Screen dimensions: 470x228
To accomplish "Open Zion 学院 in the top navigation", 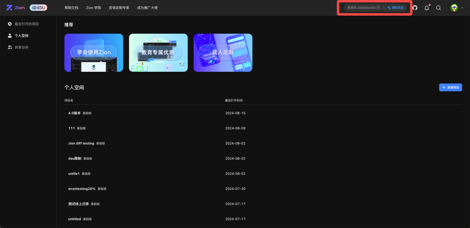I will pos(94,8).
